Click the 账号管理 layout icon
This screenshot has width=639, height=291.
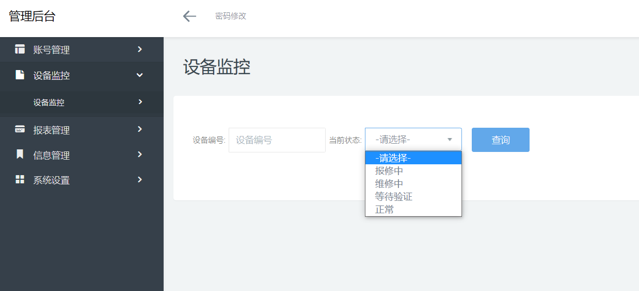[20, 49]
